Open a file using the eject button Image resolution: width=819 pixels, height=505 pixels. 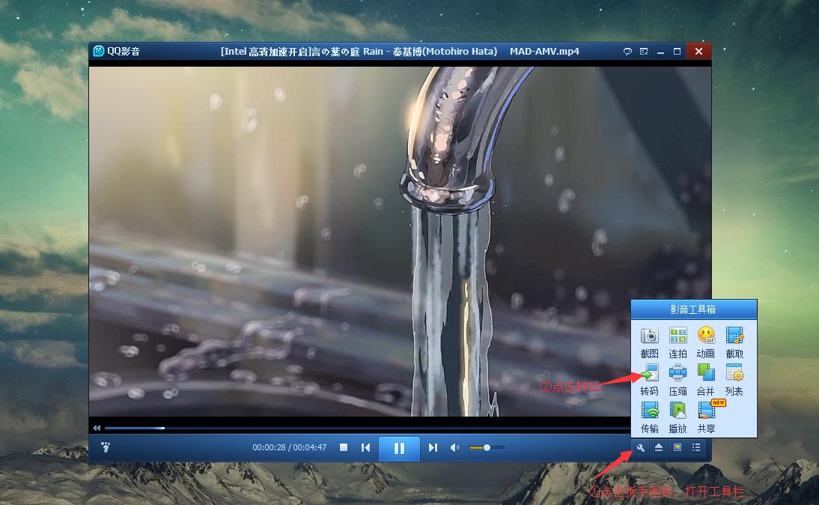tap(657, 447)
